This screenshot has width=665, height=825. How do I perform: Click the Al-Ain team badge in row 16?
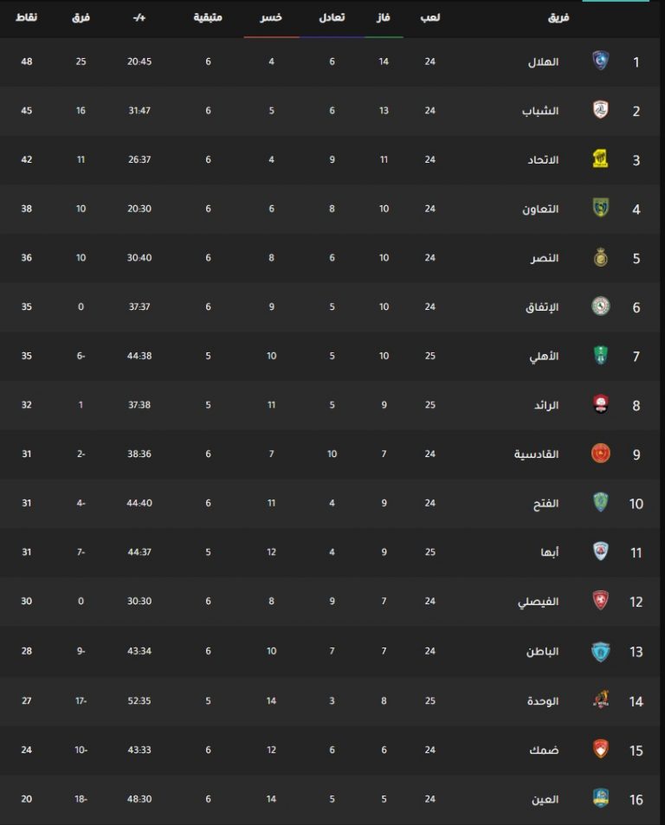[x=600, y=798]
